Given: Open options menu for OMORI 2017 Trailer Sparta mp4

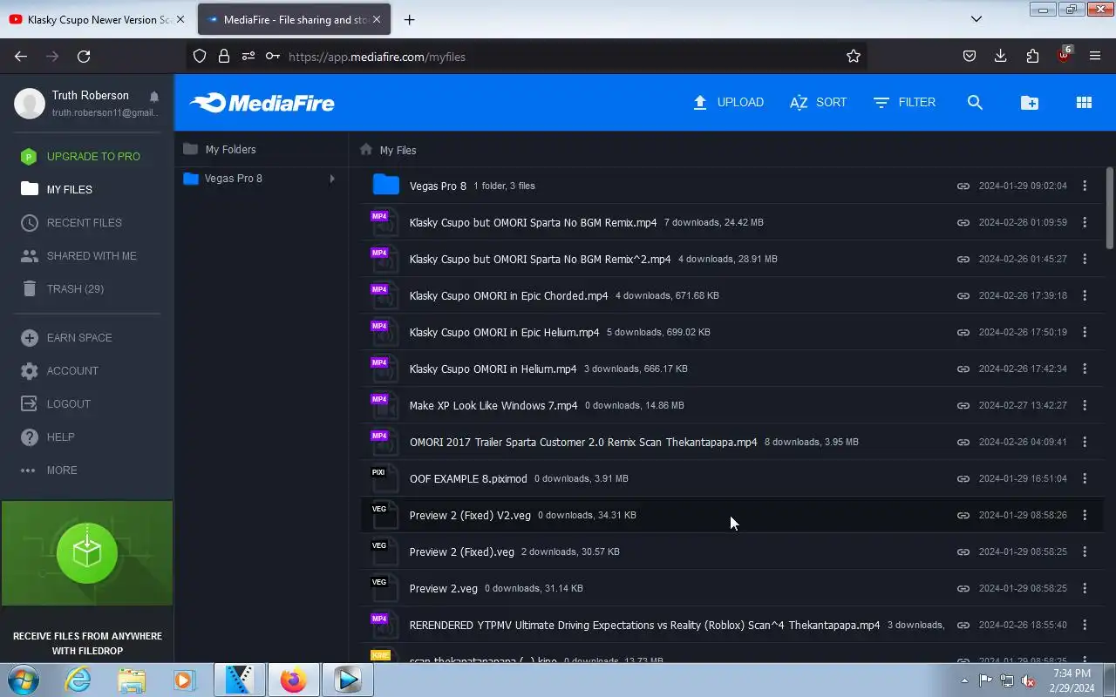Looking at the screenshot, I should coord(1085,442).
